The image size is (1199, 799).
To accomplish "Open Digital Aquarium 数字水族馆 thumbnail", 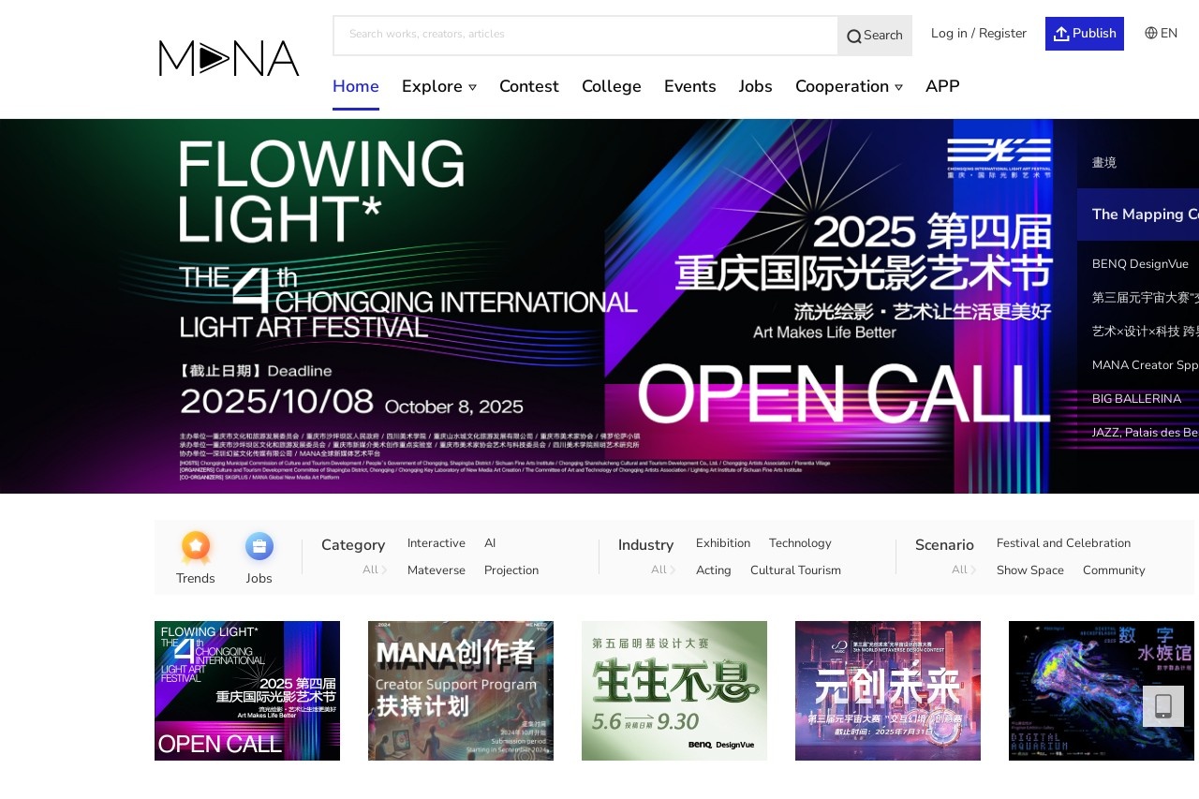I will point(1102,690).
